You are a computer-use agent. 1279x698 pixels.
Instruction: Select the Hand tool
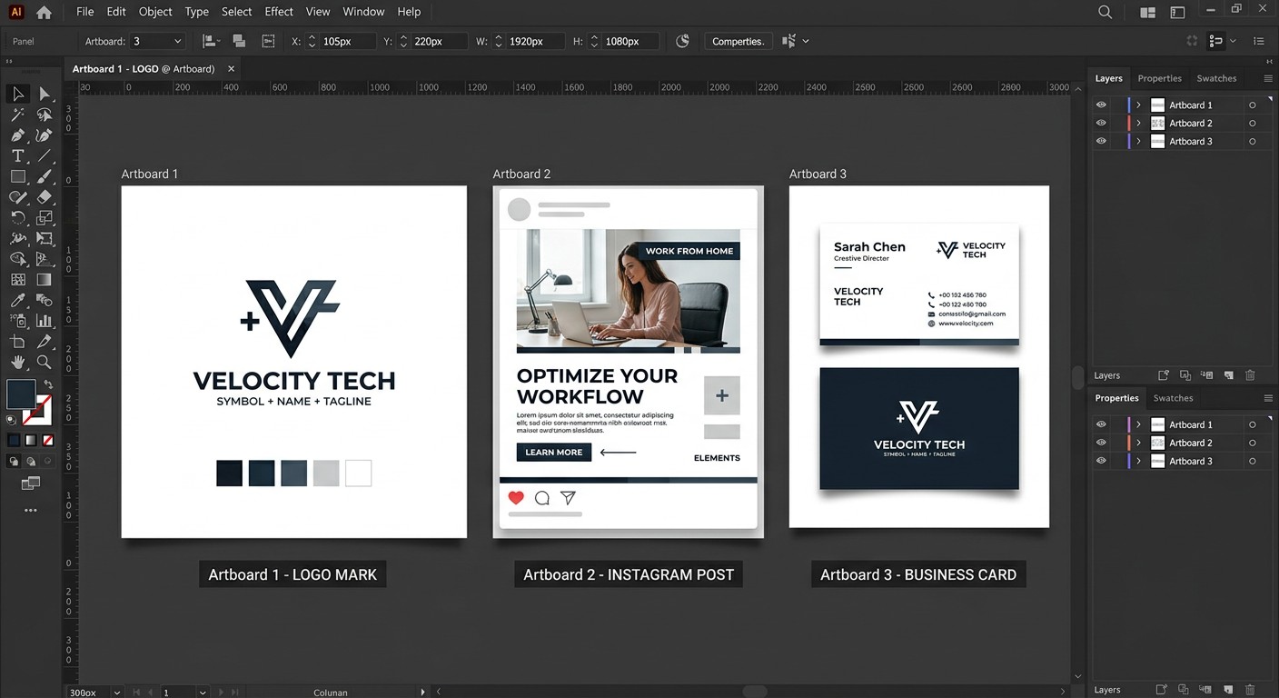[17, 362]
